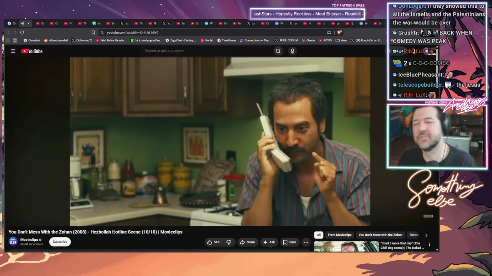
Task: Open the 'I had 5 more that day' video thumbnail
Action: click(346, 246)
